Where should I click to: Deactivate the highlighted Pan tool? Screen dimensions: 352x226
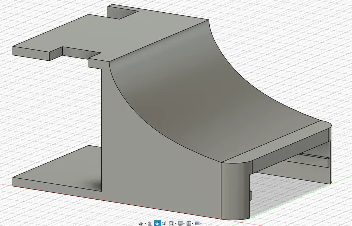[x=157, y=223]
